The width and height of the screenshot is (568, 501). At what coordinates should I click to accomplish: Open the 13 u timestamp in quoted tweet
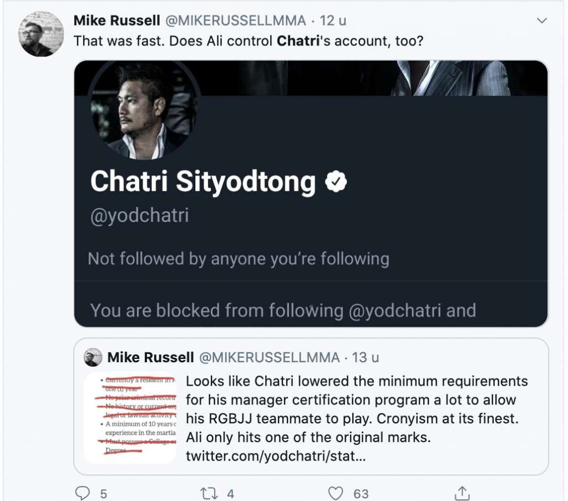365,357
